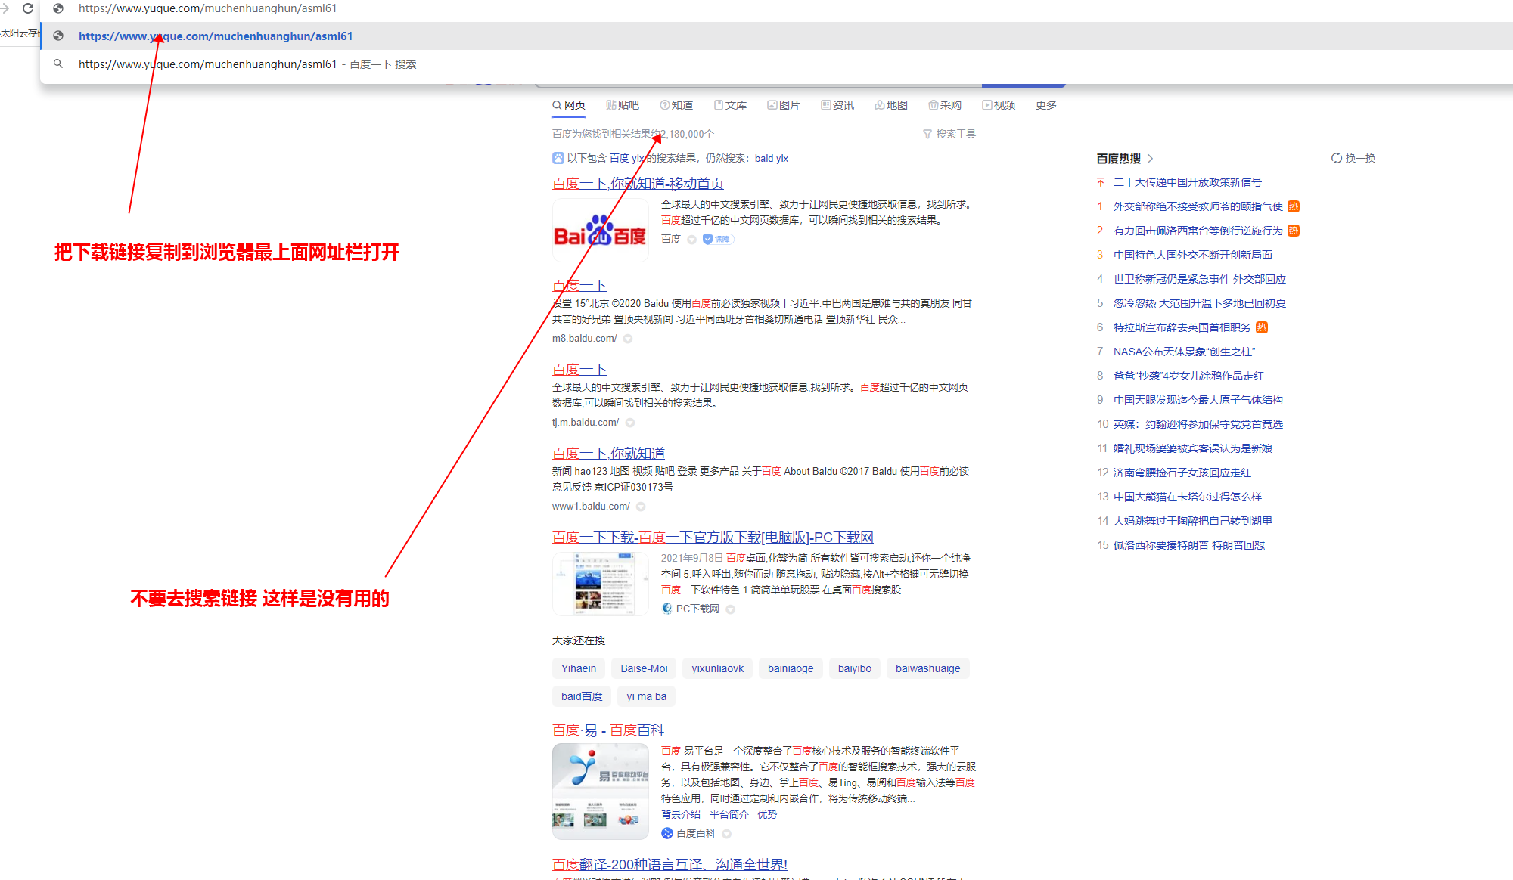This screenshot has width=1513, height=880.
Task: Switch to the 视频 tab
Action: pos(999,105)
